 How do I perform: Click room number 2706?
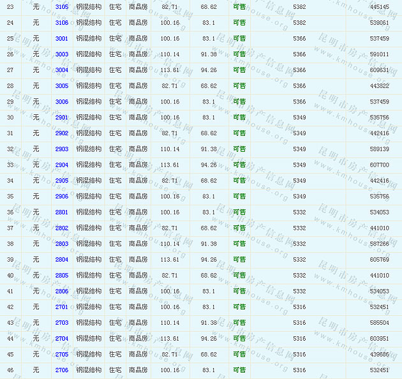click(x=62, y=370)
